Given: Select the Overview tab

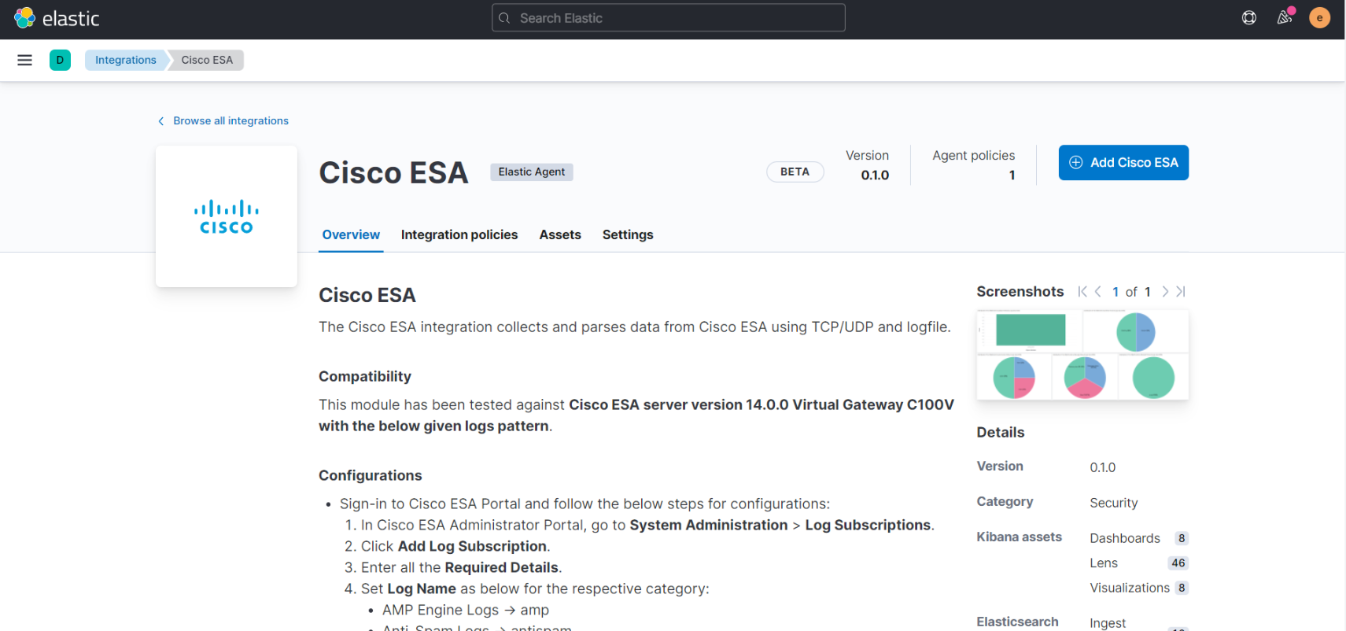Looking at the screenshot, I should pos(351,234).
